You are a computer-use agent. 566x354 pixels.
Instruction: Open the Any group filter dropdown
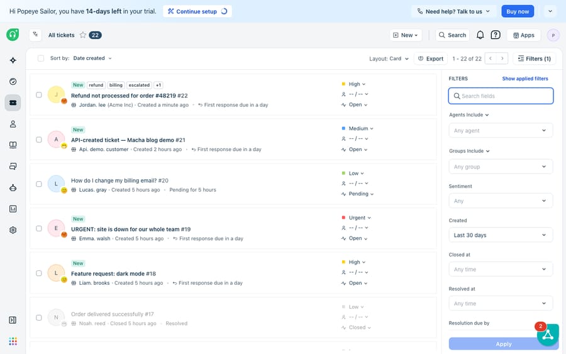pyautogui.click(x=501, y=167)
